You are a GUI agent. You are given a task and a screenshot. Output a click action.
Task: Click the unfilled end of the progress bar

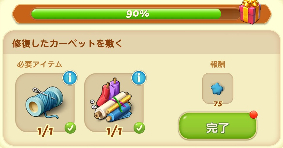tap(230, 14)
